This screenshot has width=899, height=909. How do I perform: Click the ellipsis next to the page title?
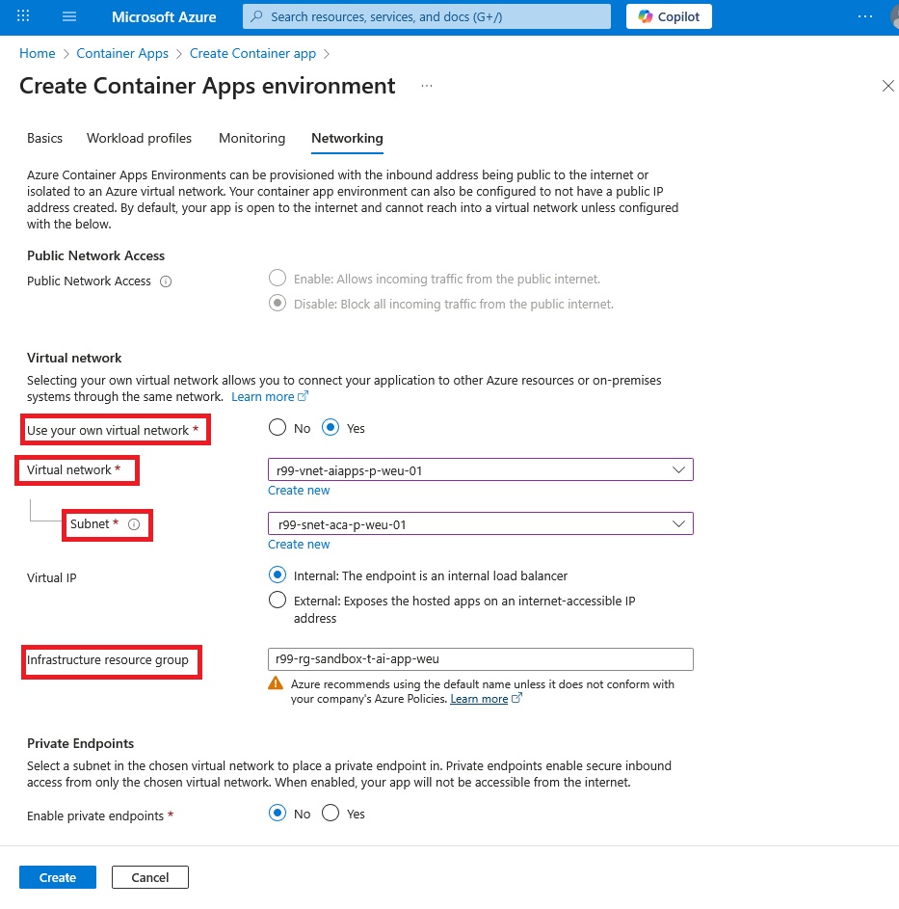point(427,86)
